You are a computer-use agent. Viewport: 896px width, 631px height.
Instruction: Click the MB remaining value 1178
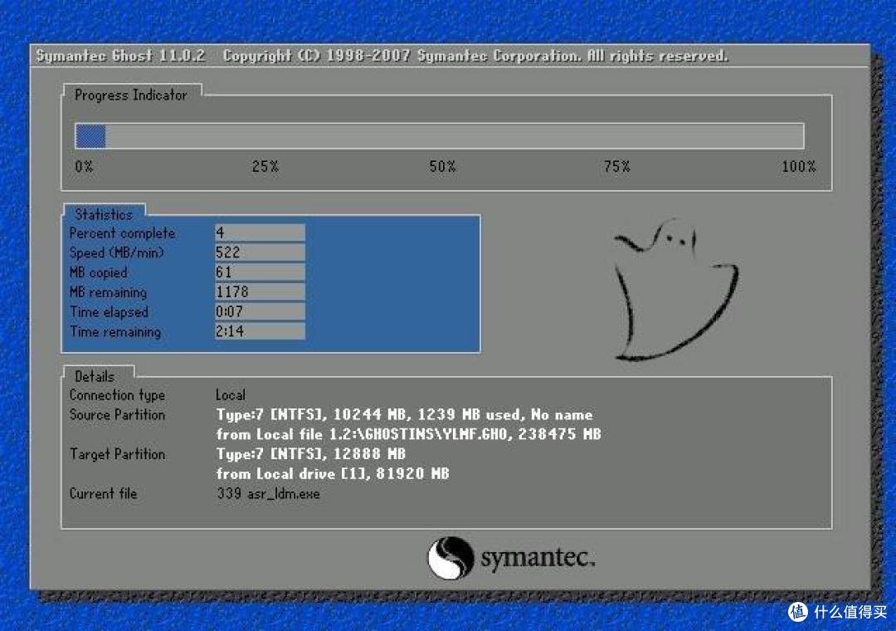(x=260, y=291)
